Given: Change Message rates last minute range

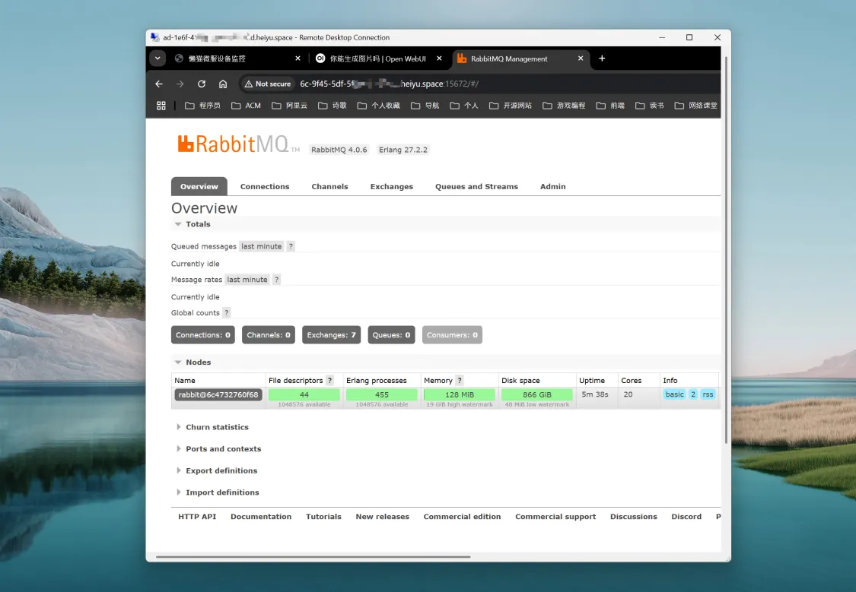Looking at the screenshot, I should [x=247, y=280].
